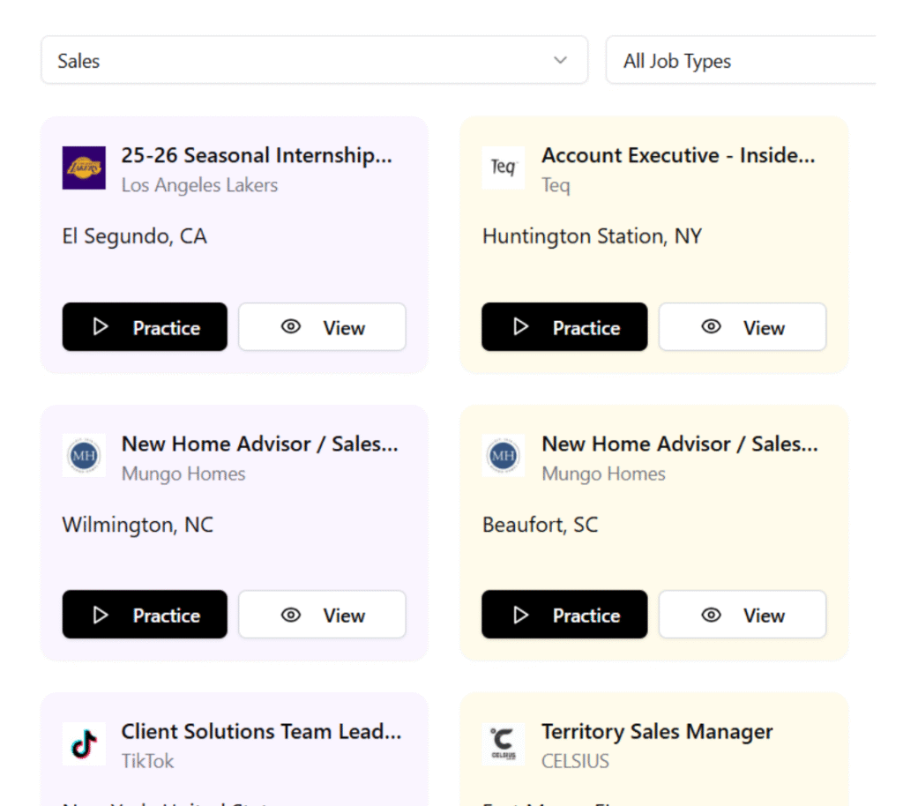View the Teq Account Executive job
Screen dimensions: 903x806
point(742,327)
